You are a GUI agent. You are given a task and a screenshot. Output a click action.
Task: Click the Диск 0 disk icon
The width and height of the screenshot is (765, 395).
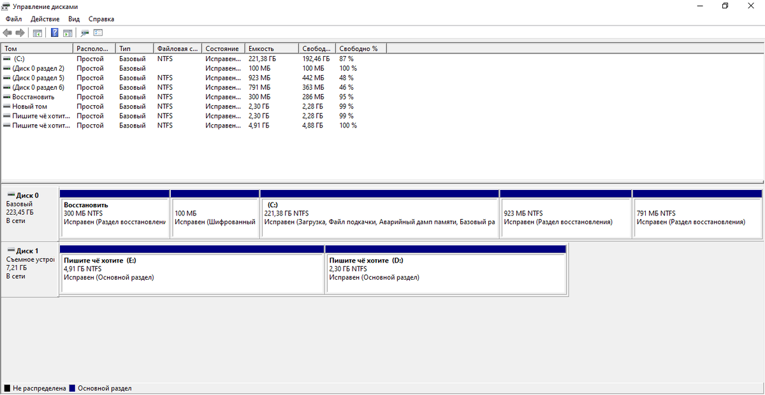(10, 196)
